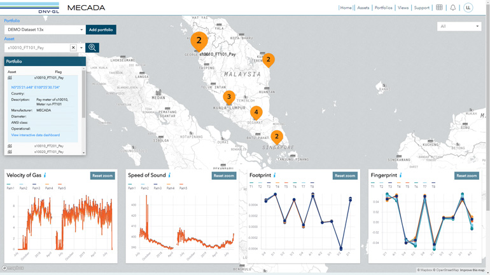Click info icon next to Footprint

(x=274, y=175)
